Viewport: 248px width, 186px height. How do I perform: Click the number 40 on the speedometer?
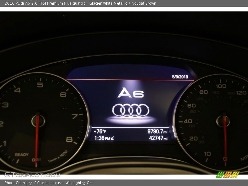pos(188,122)
